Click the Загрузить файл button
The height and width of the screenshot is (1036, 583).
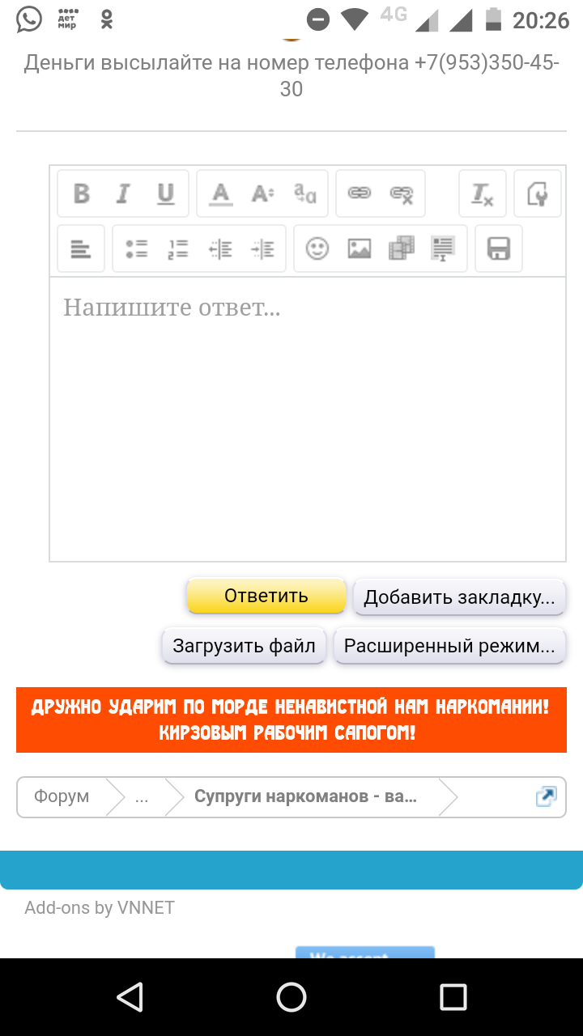[x=245, y=646]
